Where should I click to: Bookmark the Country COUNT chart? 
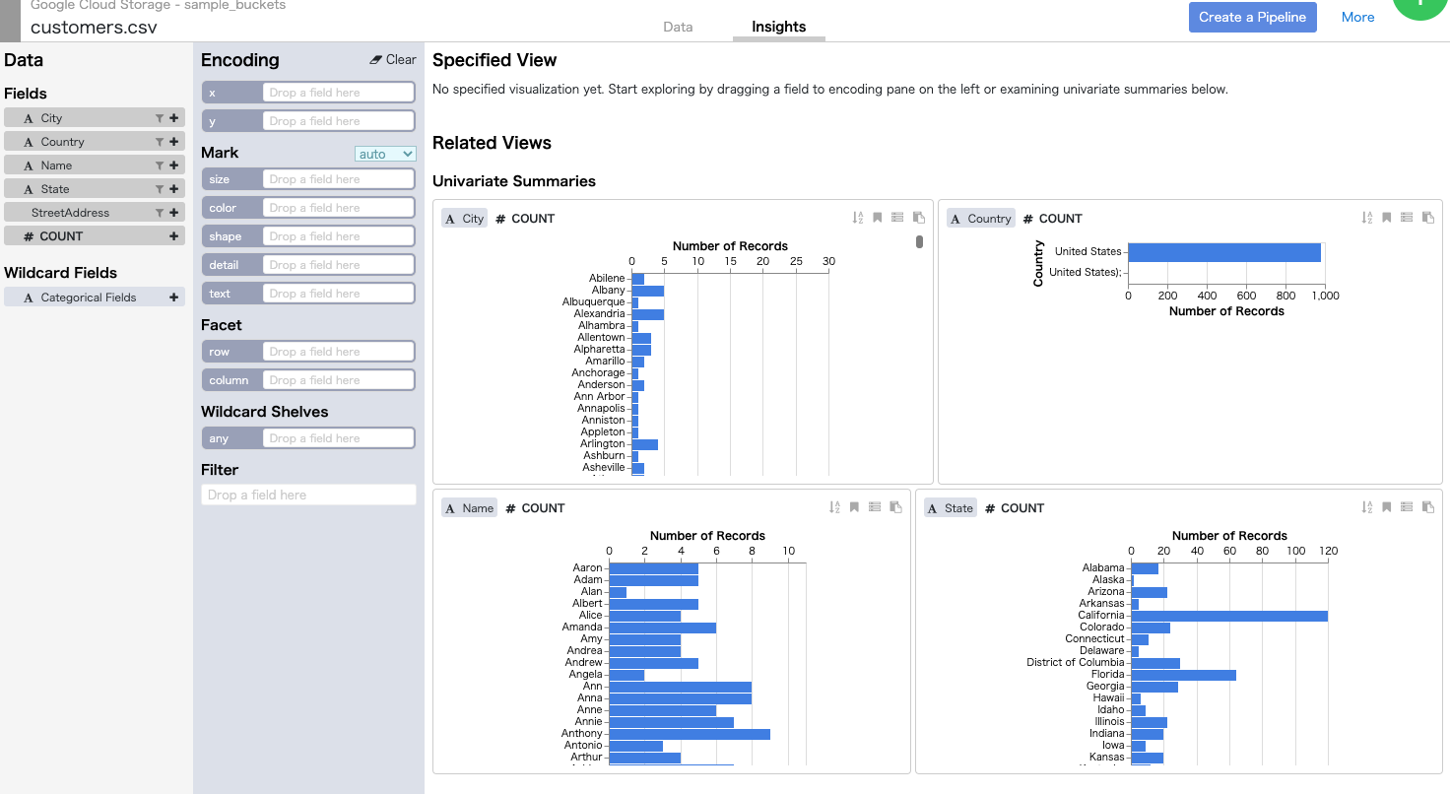[1386, 218]
